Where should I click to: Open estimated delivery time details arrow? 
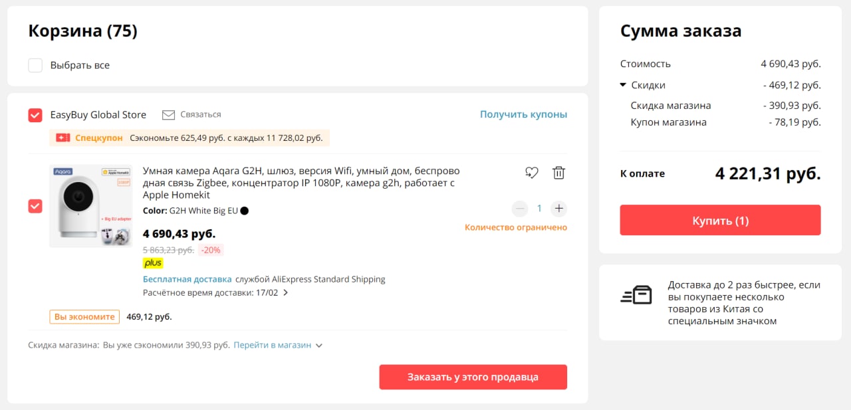click(286, 292)
